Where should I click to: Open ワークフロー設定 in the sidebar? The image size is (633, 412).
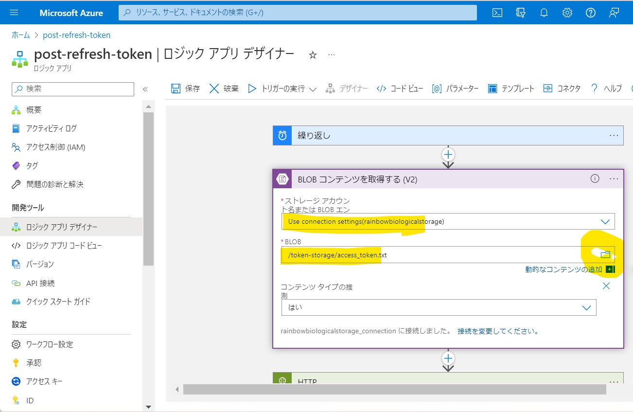pyautogui.click(x=50, y=344)
